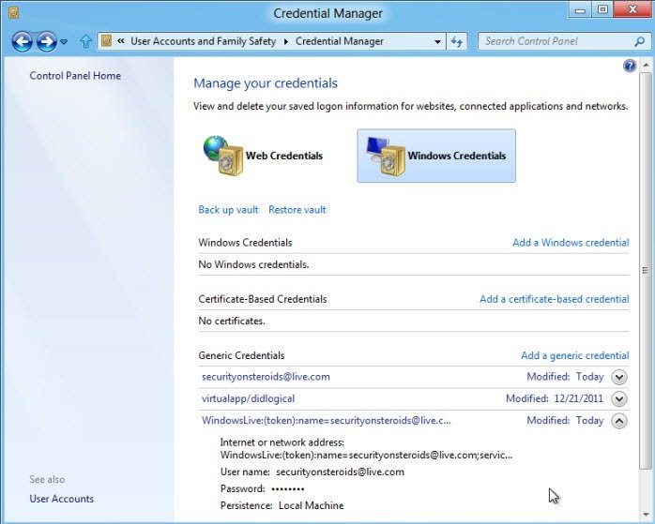Click Add a Windows credential
This screenshot has height=524, width=655.
[571, 243]
